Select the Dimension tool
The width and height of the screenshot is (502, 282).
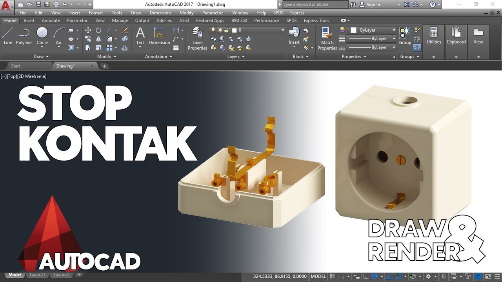(x=159, y=36)
